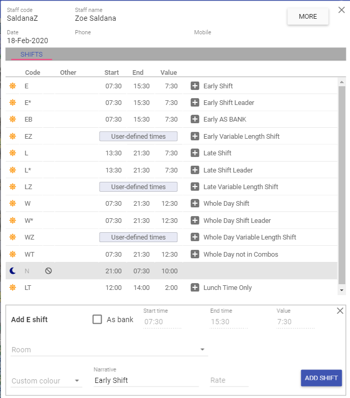Viewport: 350px width, 398px height.
Task: Click into the Rate input field
Action: pos(229,380)
